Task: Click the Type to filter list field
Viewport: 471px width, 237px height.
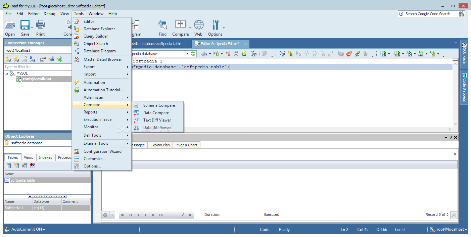Action: click(38, 67)
